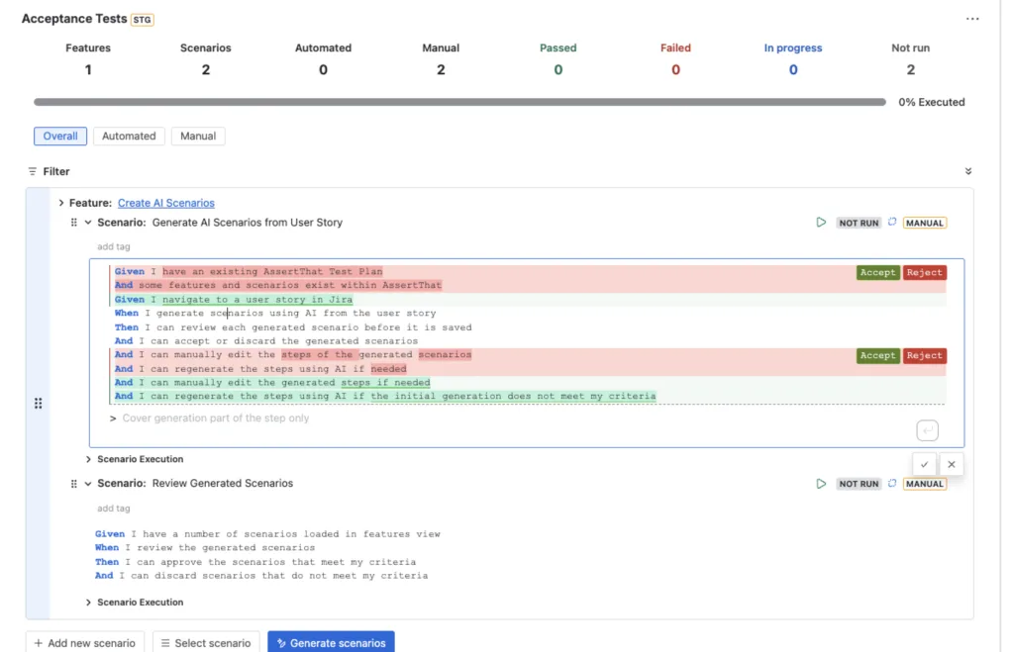Switch to the Manual tab
The width and height of the screenshot is (1014, 652).
tap(197, 136)
